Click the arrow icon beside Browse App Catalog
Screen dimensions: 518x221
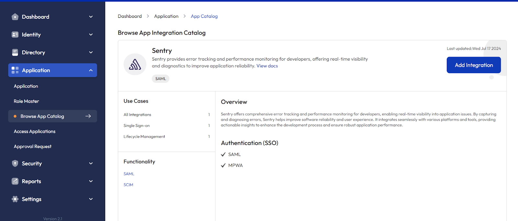point(88,116)
